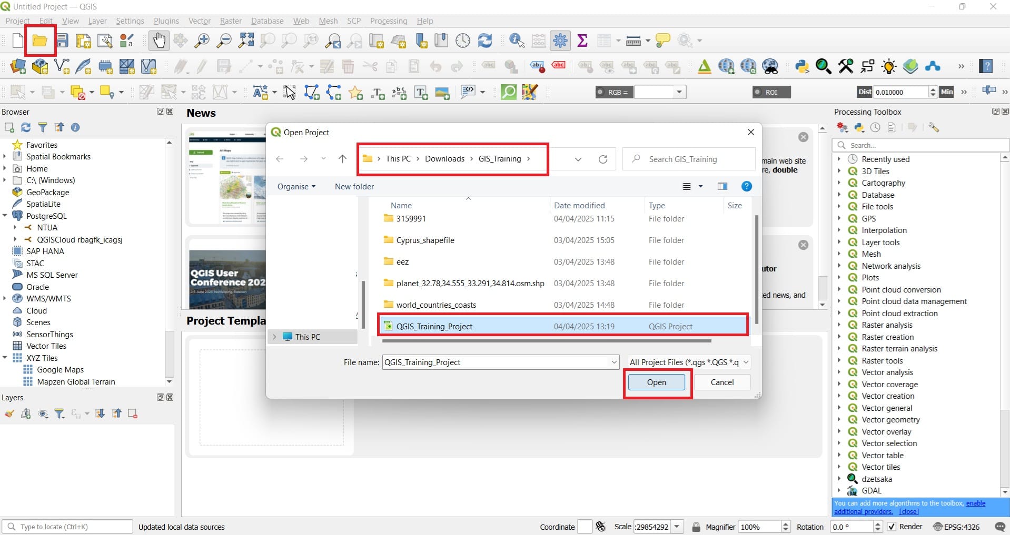The height and width of the screenshot is (535, 1010).
Task: Open Processing Toolbox options wrench icon
Action: coord(934,127)
